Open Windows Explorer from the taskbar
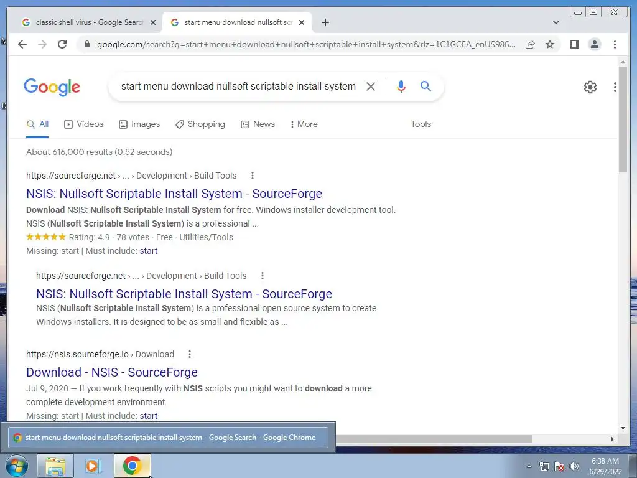 [x=55, y=466]
